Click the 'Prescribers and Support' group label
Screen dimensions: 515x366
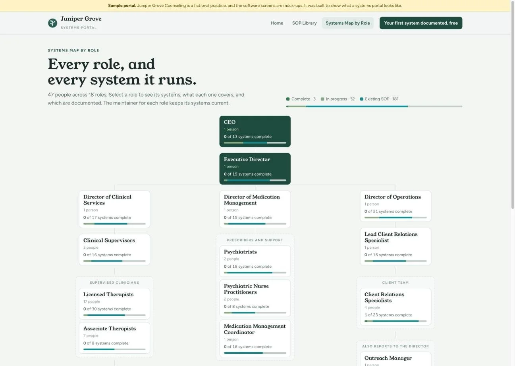pyautogui.click(x=255, y=240)
